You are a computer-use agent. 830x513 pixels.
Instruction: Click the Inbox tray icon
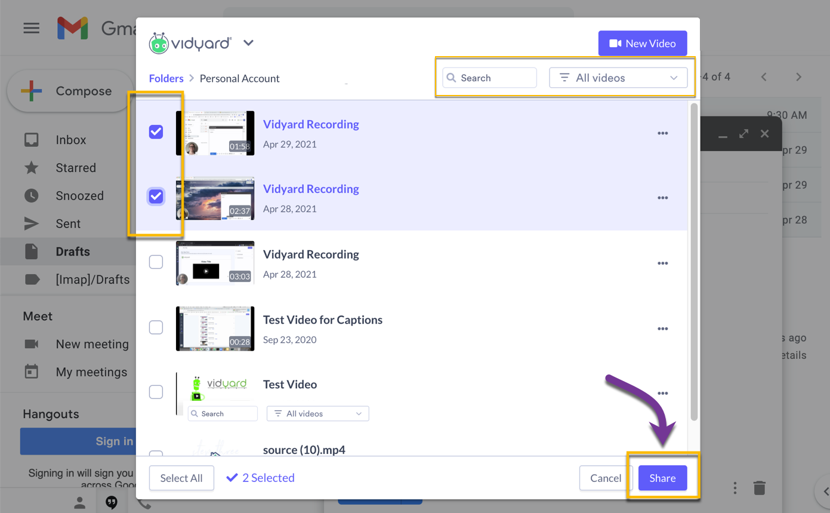pyautogui.click(x=31, y=140)
